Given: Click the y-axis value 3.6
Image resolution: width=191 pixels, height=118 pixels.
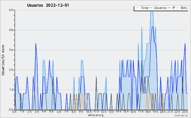Looking at the screenshot, I should tap(11, 50).
